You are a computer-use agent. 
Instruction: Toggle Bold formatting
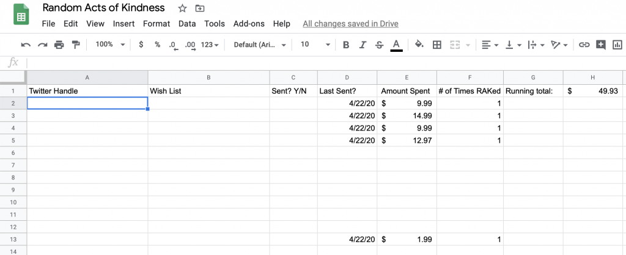coord(346,45)
